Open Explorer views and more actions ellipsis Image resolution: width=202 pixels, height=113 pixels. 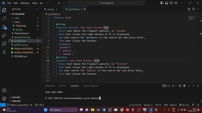point(37,9)
